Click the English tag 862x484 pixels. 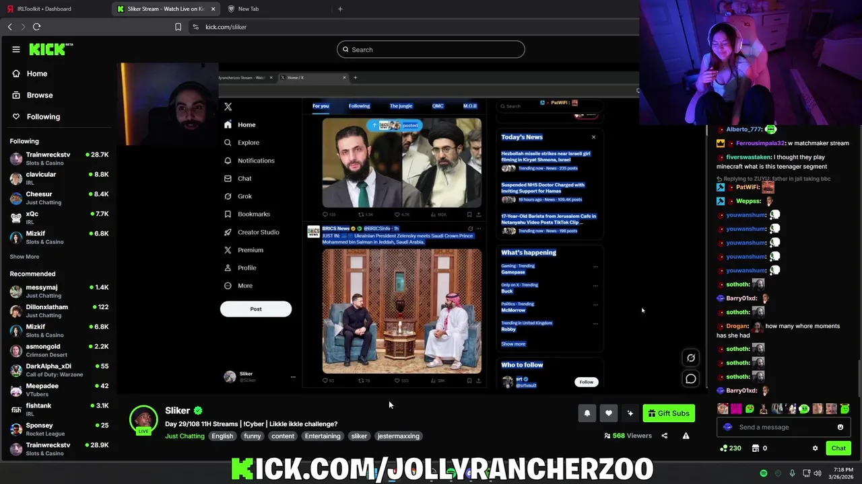tap(222, 436)
